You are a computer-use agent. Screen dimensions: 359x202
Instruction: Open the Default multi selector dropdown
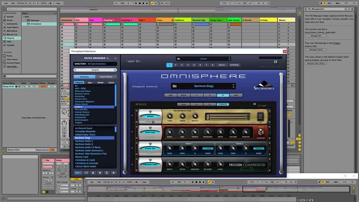tap(203, 59)
